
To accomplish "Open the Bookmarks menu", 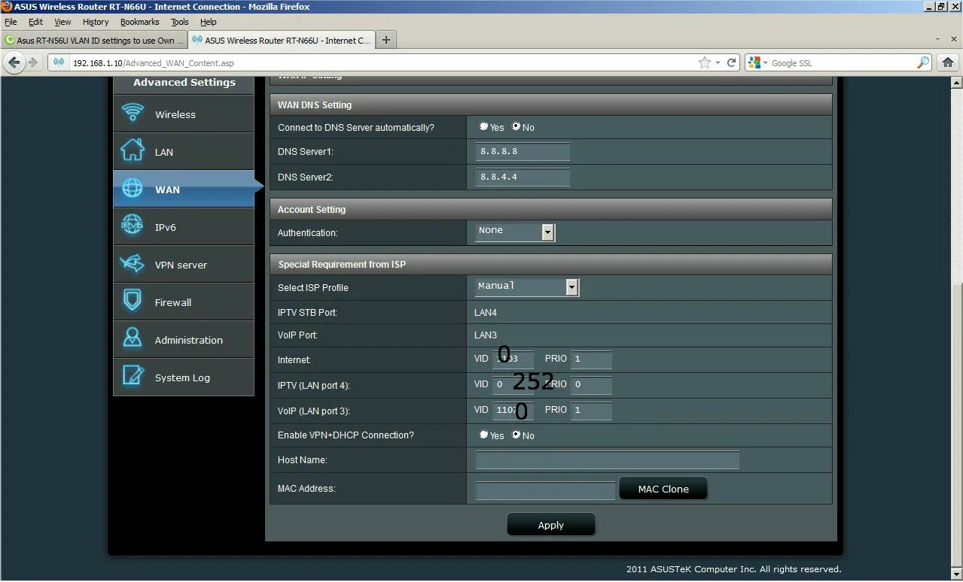I will [x=139, y=22].
